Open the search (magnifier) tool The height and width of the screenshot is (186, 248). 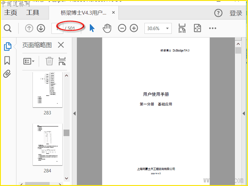[7, 29]
